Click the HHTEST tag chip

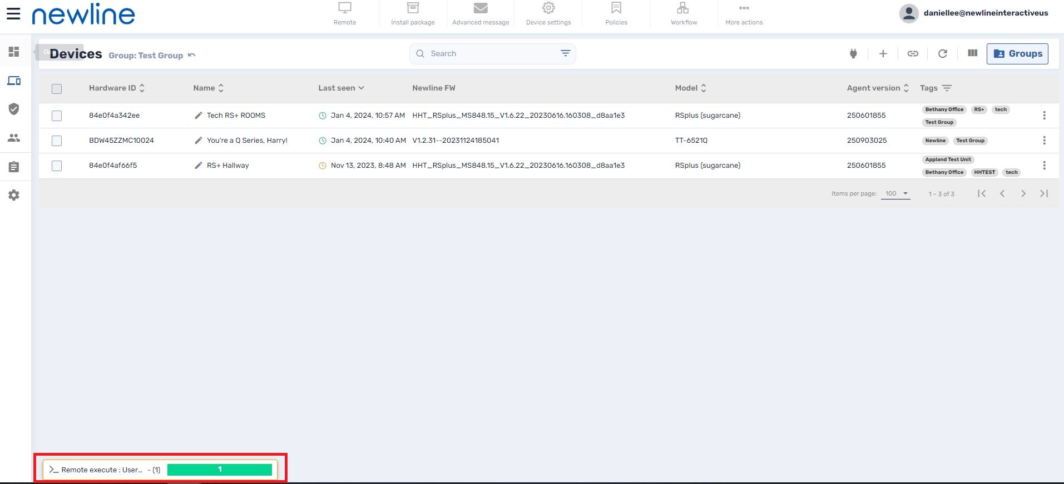tap(984, 172)
